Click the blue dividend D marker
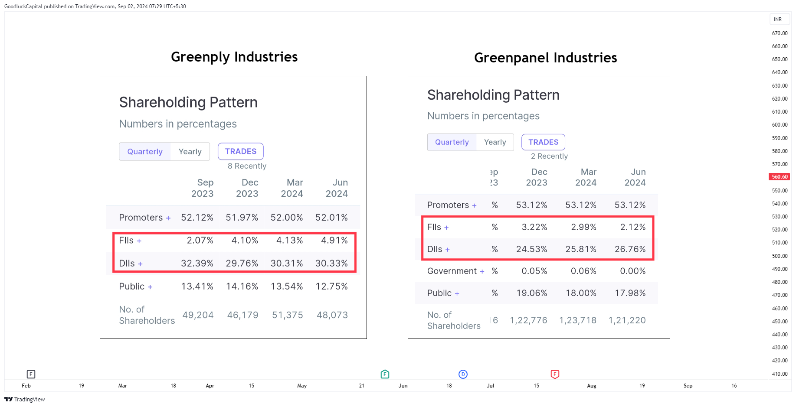 (x=463, y=374)
